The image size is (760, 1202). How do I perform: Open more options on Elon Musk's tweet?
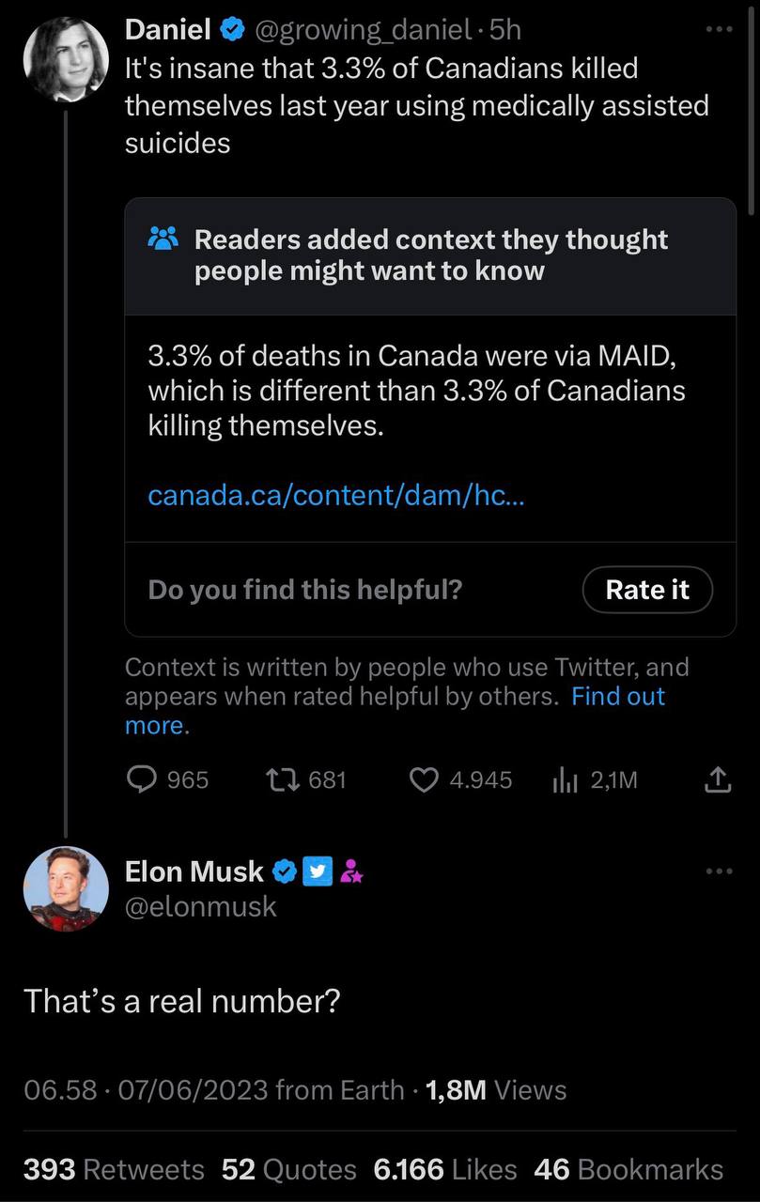pyautogui.click(x=718, y=871)
